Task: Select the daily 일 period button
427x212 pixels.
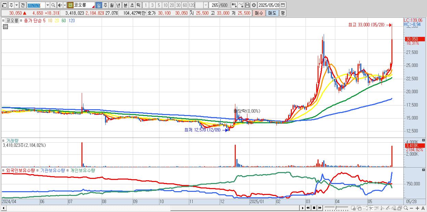Action: click(x=99, y=5)
